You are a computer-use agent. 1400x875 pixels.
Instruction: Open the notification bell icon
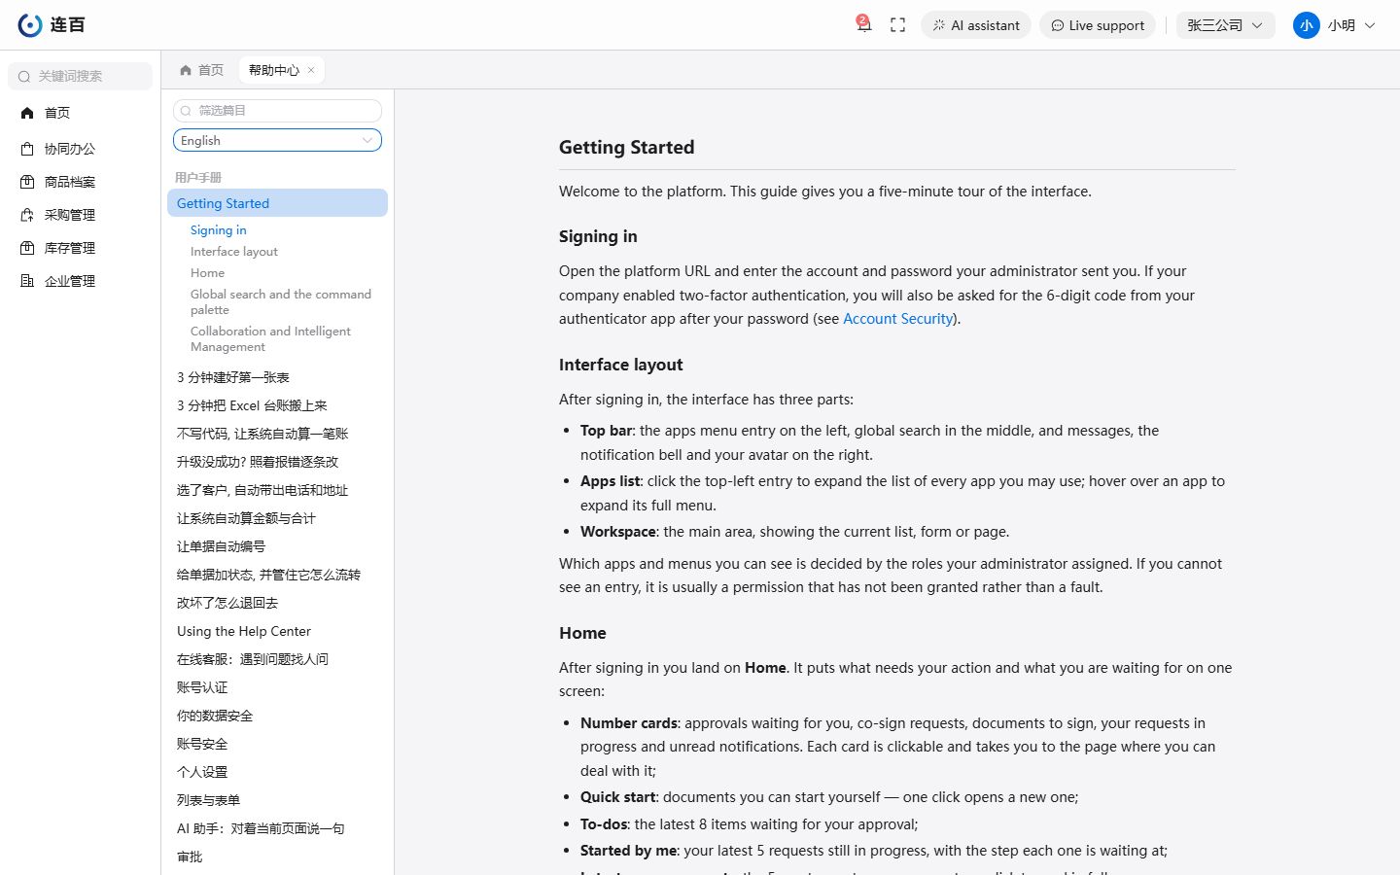pyautogui.click(x=863, y=24)
